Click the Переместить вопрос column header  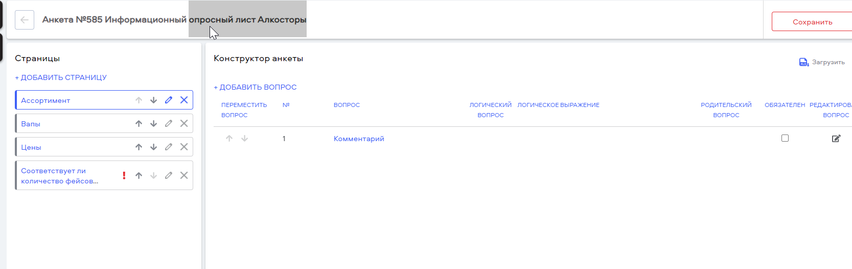coord(244,110)
